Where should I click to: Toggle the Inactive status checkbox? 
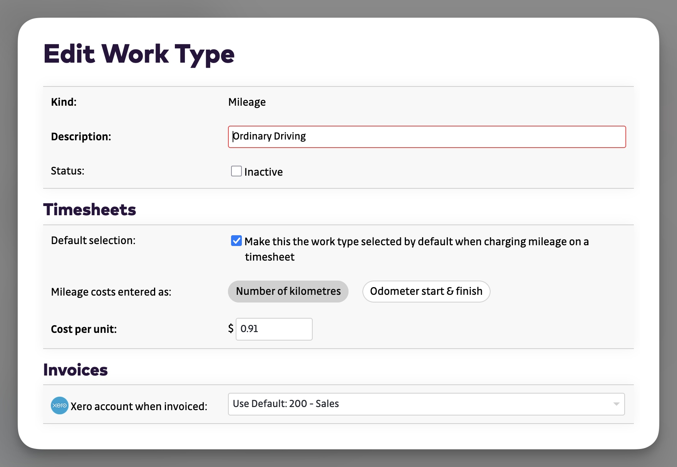[x=236, y=171]
